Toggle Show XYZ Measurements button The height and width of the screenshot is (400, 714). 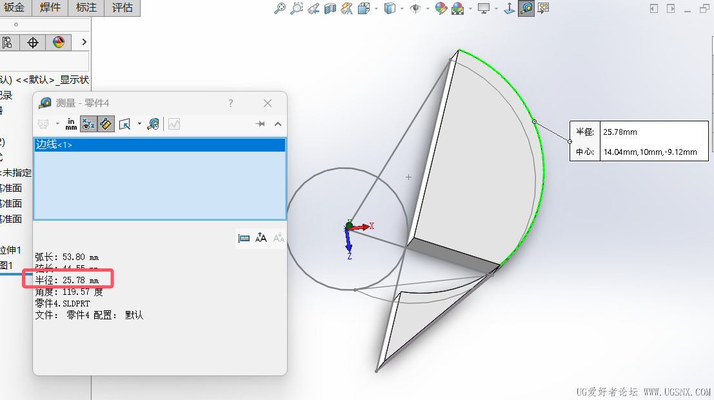(x=88, y=124)
